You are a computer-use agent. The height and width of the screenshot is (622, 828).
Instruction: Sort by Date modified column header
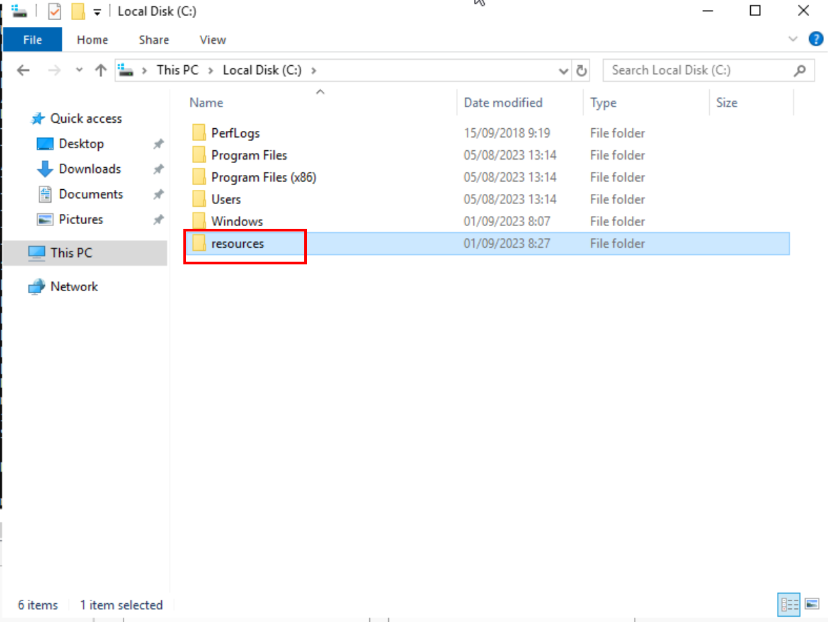(503, 103)
